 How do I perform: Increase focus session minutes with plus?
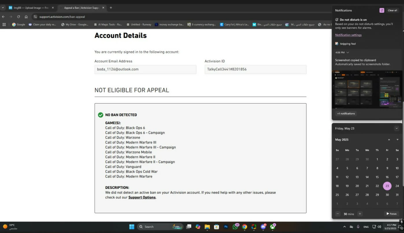tap(360, 214)
